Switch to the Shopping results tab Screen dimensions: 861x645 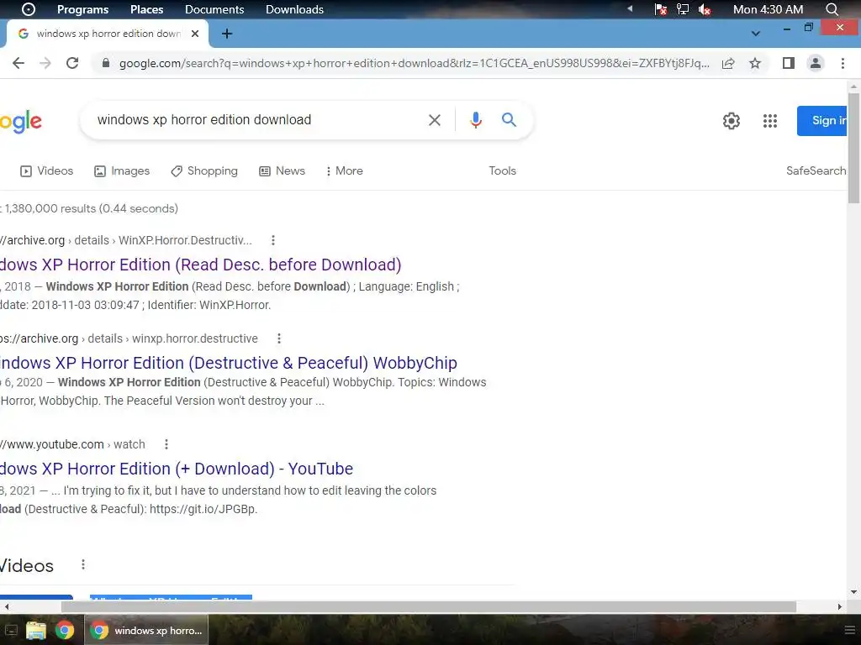coord(204,171)
